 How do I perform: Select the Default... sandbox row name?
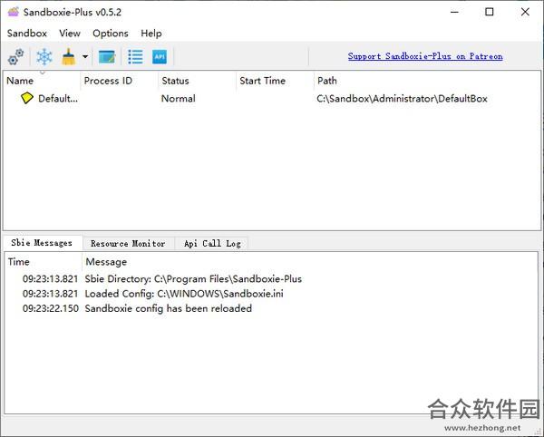point(58,99)
